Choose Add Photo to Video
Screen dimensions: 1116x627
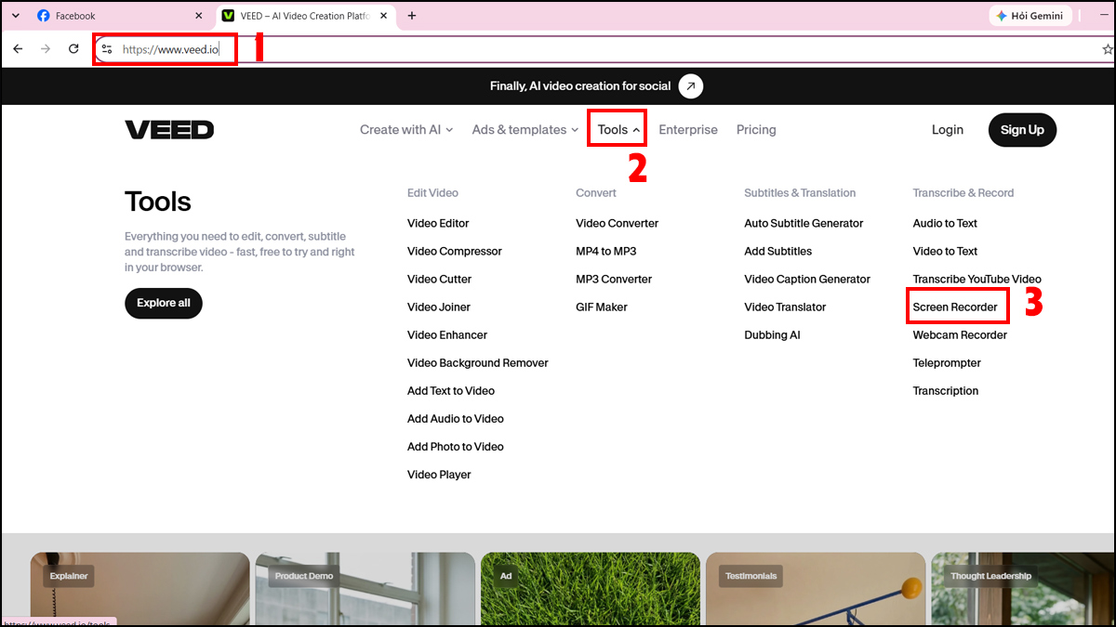pos(456,446)
